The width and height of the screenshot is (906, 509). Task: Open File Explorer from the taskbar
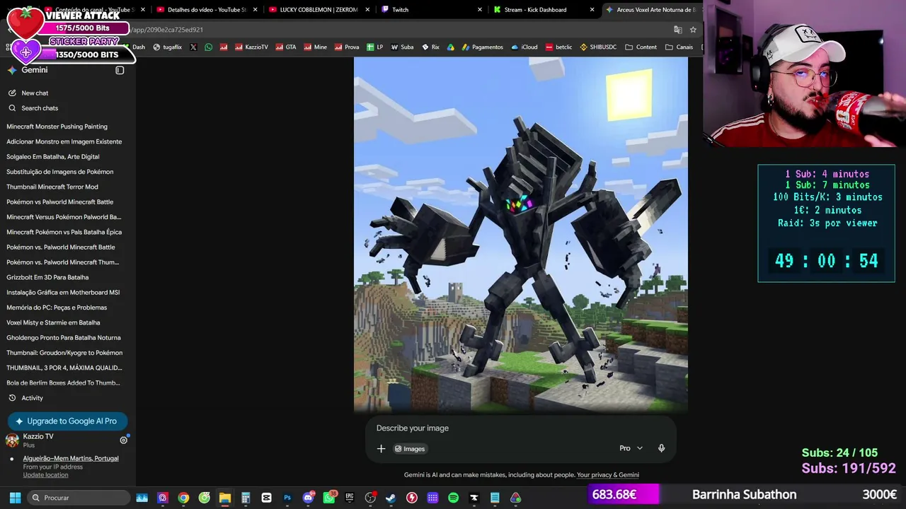pyautogui.click(x=225, y=498)
